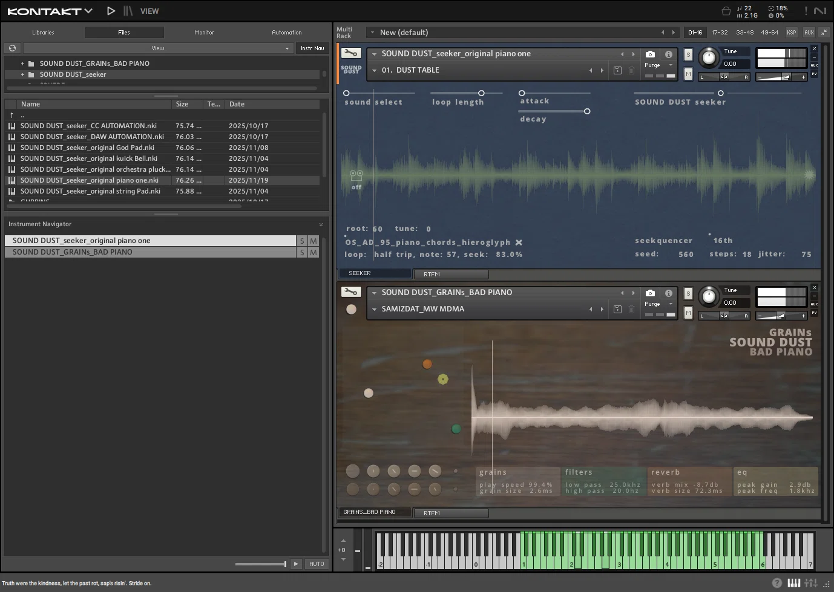Click the wrench edit icon of seeker instrument
The height and width of the screenshot is (592, 834).
351,53
